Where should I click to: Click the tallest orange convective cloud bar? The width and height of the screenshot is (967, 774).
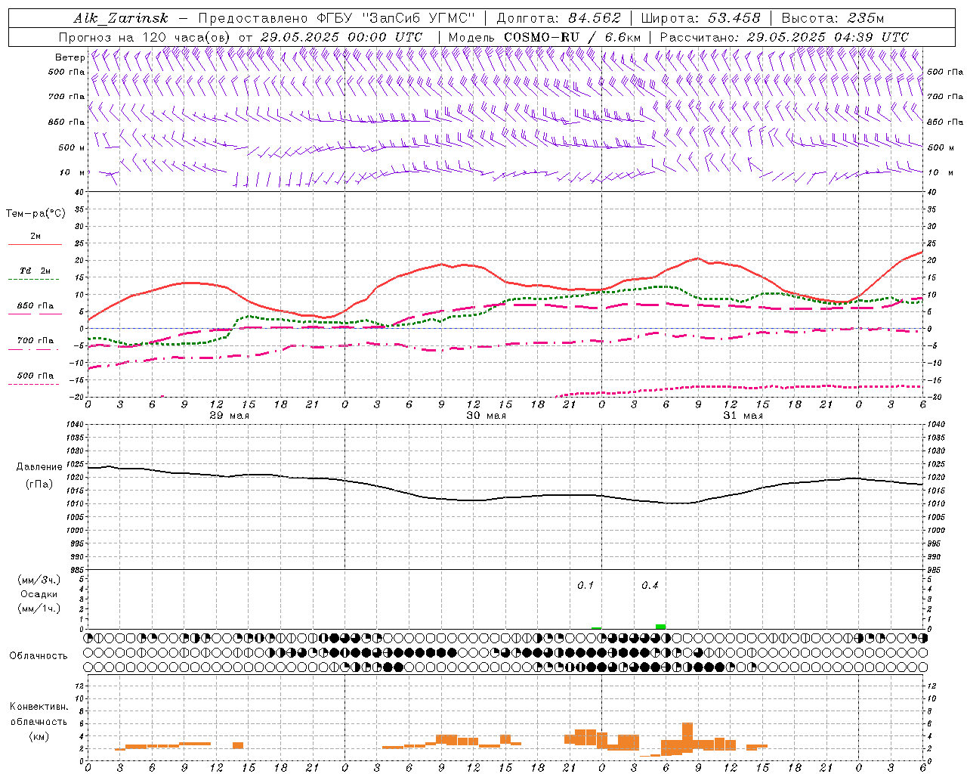coord(687,738)
